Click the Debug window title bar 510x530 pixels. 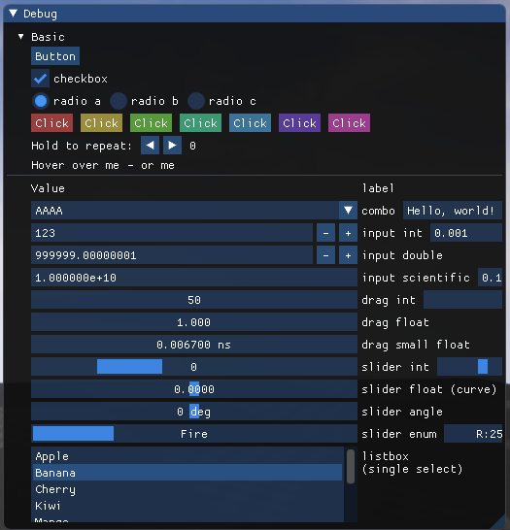tap(255, 14)
